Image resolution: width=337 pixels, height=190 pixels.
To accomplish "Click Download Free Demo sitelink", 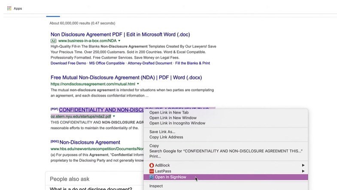I will 68,63.
